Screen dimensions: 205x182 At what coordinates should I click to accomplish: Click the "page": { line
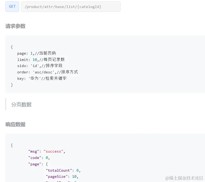pos(38,164)
